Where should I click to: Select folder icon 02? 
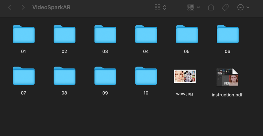pos(64,34)
